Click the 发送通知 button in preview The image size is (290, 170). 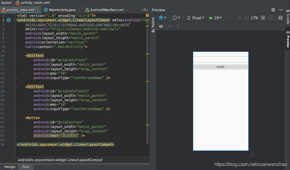(220, 67)
